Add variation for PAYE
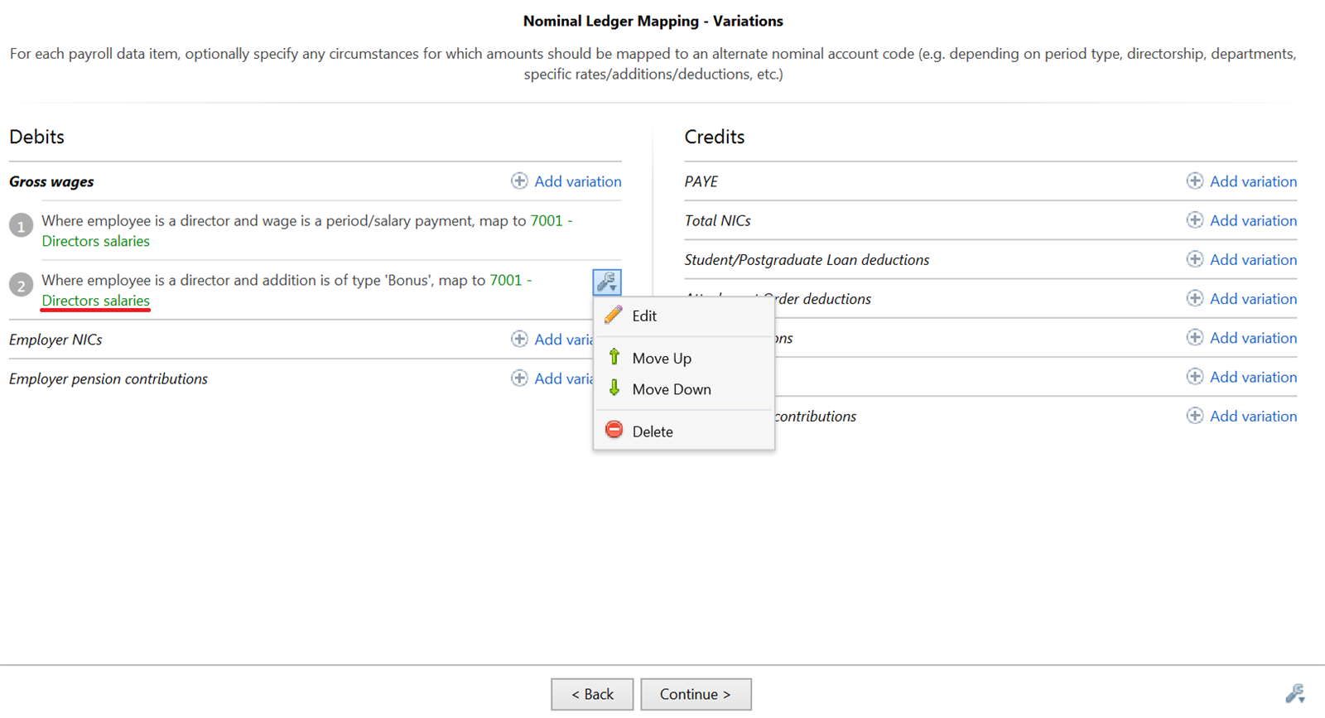Viewport: 1325px width, 718px height. click(1253, 181)
